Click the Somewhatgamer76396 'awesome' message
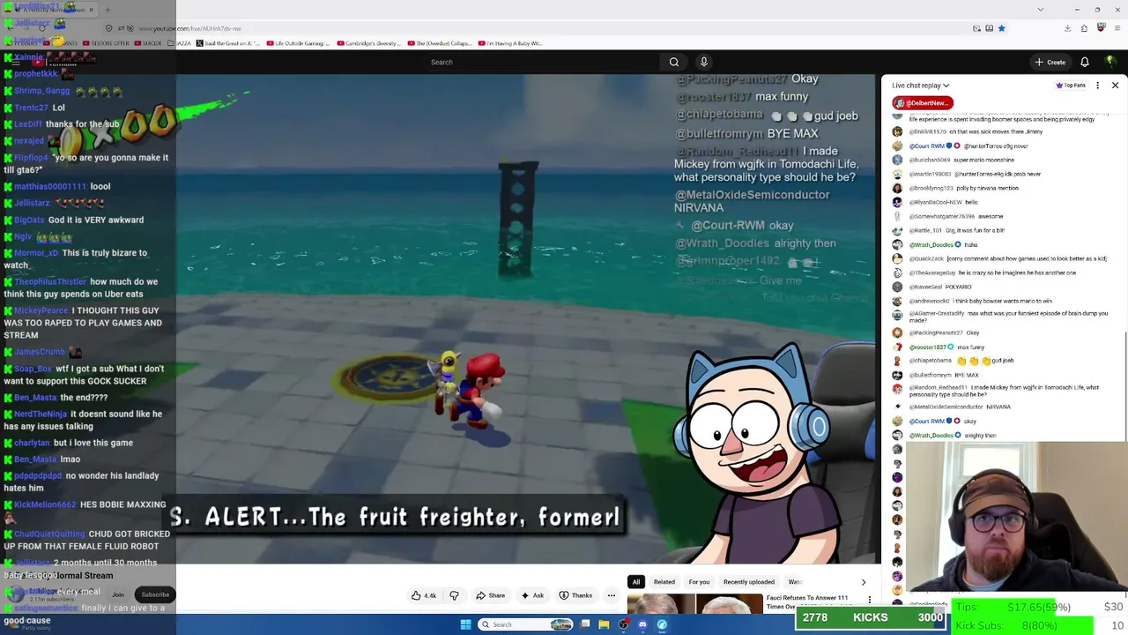Image resolution: width=1128 pixels, height=635 pixels. pos(948,216)
